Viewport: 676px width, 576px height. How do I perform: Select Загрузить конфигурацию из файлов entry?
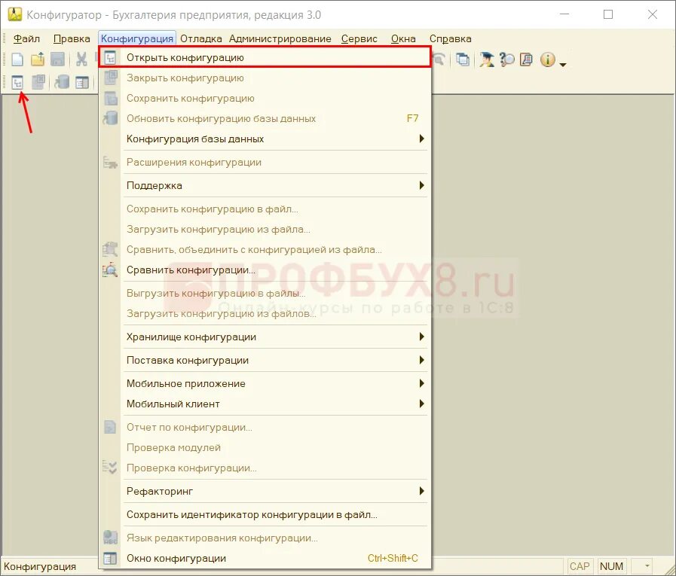[x=265, y=314]
